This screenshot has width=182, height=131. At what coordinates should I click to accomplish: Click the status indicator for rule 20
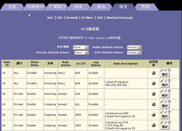(154, 83)
